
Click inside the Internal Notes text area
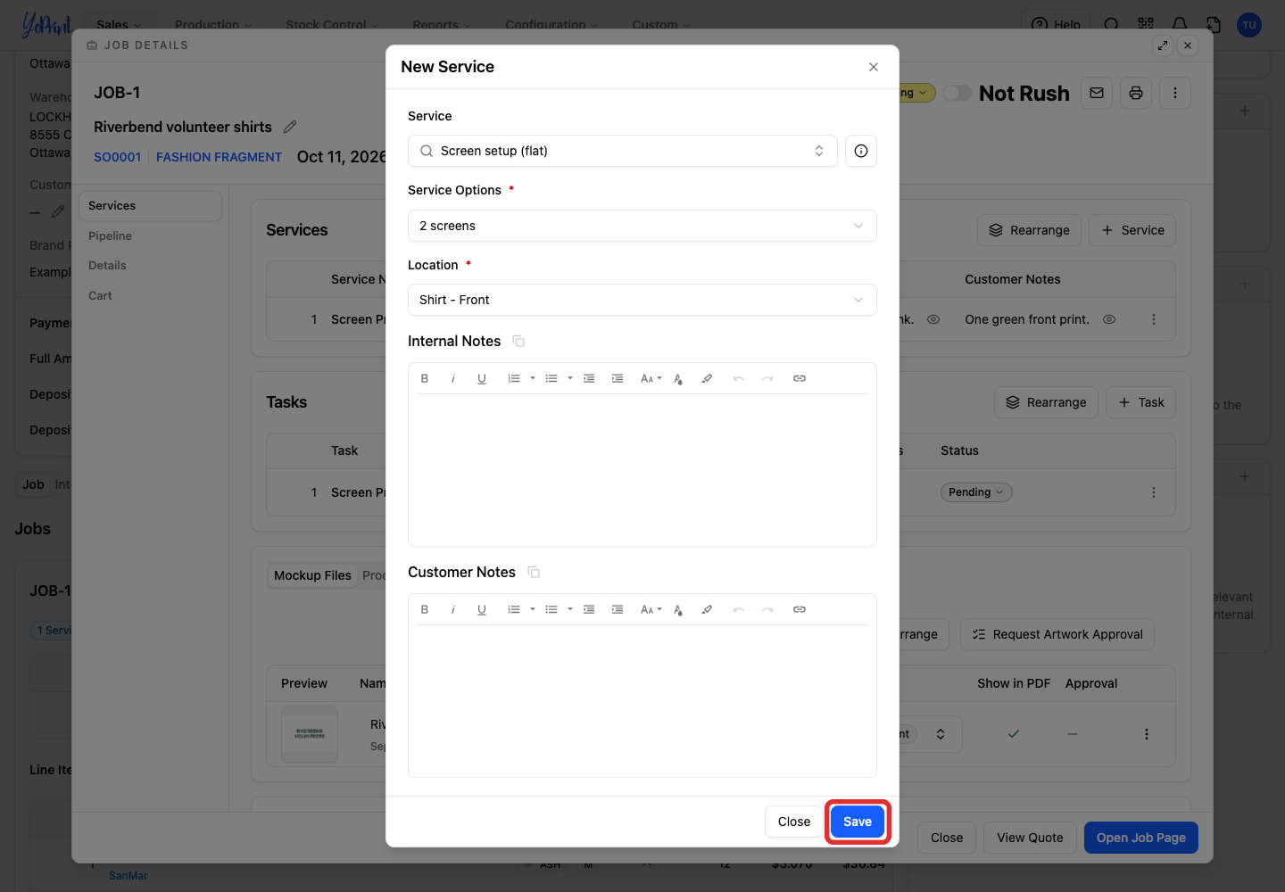[x=642, y=469]
